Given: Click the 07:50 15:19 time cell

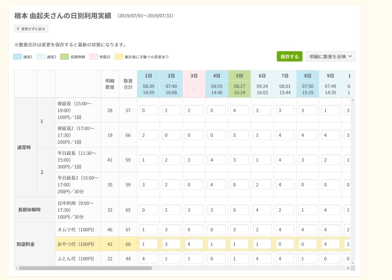Looking at the screenshot, I should [308, 89].
